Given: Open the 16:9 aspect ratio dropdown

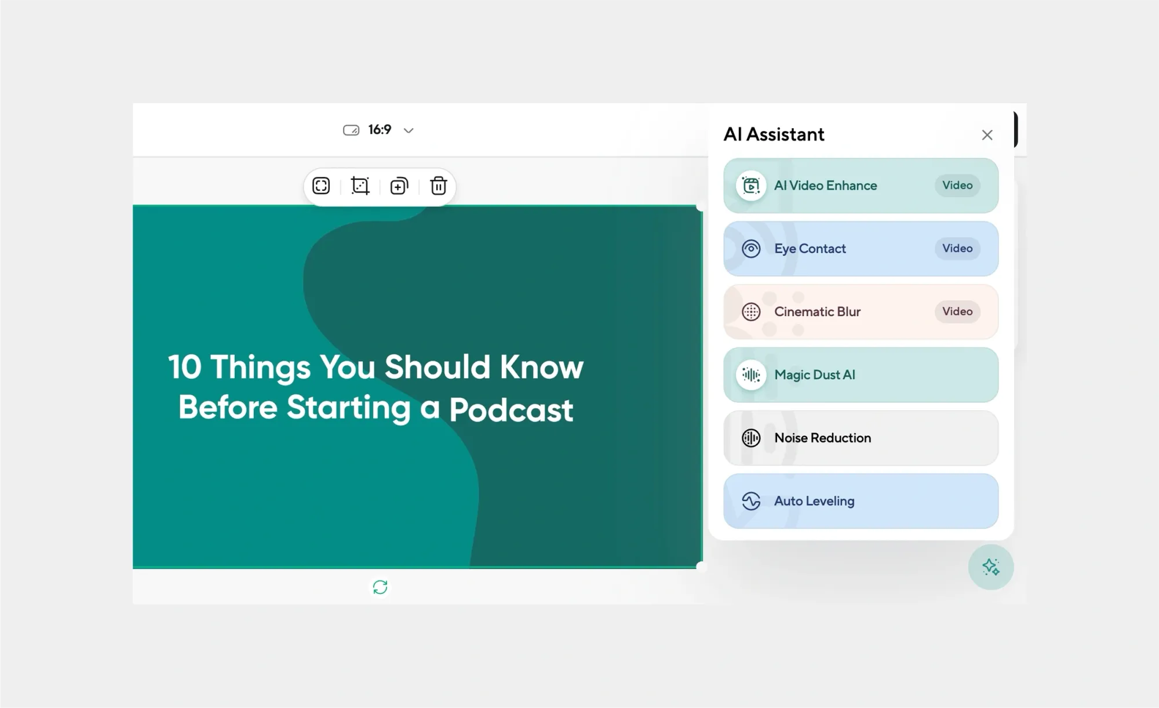Looking at the screenshot, I should tap(380, 130).
